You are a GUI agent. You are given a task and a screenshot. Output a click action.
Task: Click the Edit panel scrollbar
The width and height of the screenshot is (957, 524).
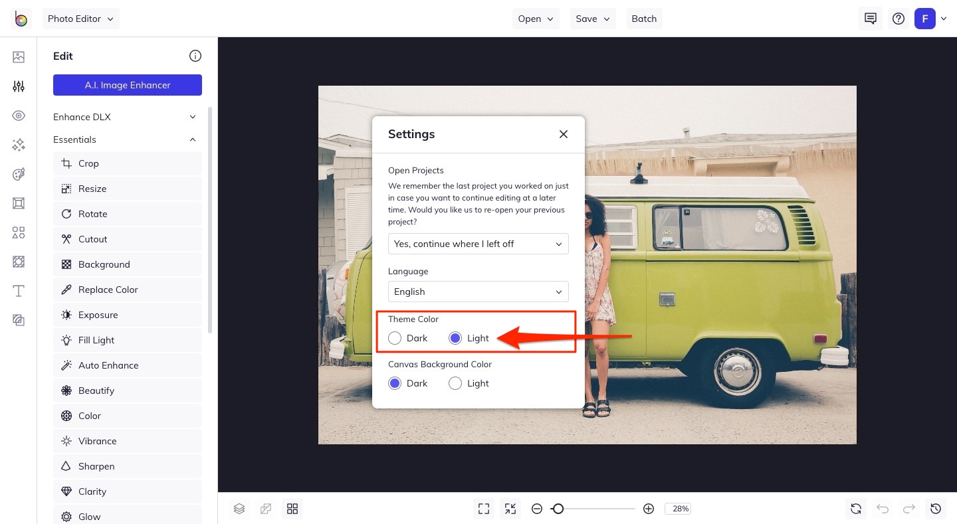click(211, 219)
